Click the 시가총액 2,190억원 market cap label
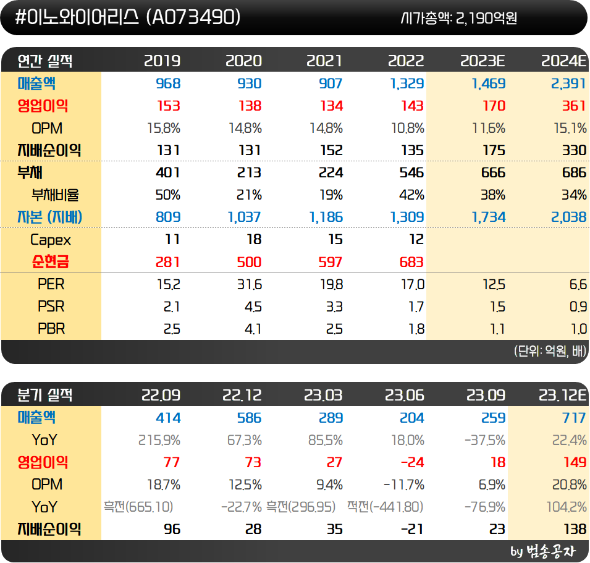 click(460, 19)
